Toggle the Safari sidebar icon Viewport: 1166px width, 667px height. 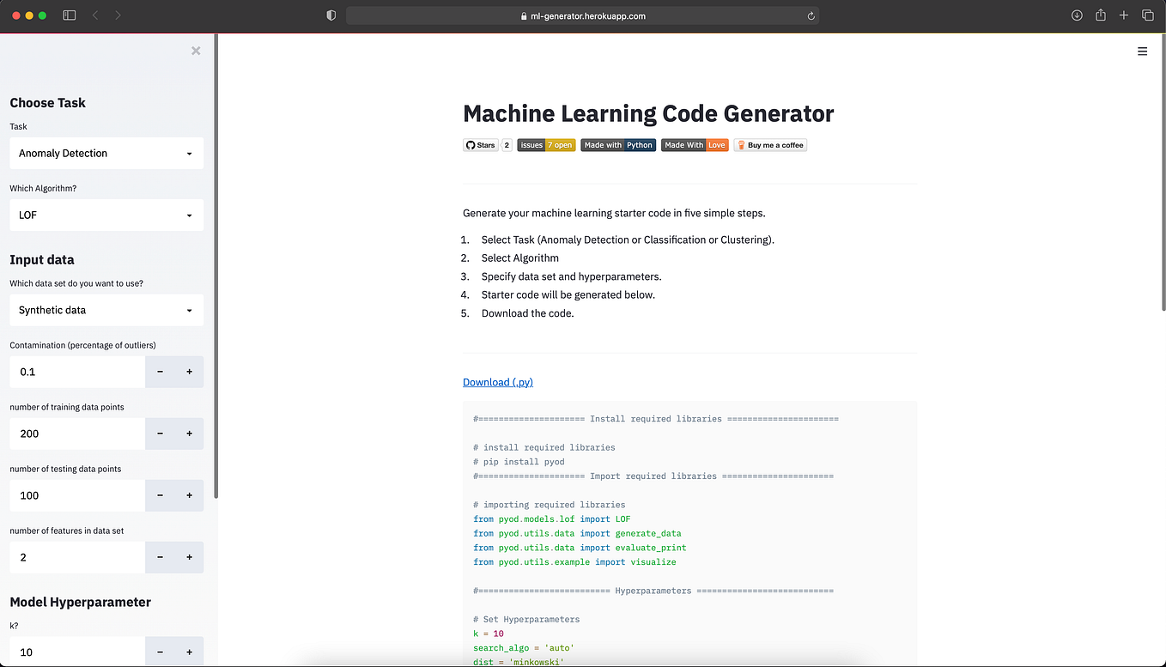point(69,15)
